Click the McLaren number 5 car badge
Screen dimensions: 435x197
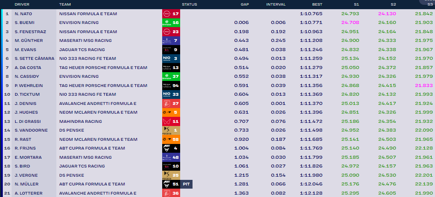tap(171, 112)
